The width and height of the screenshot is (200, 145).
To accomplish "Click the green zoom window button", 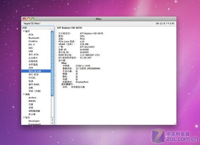I will [33, 19].
